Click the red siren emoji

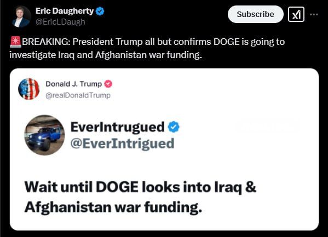(15, 42)
